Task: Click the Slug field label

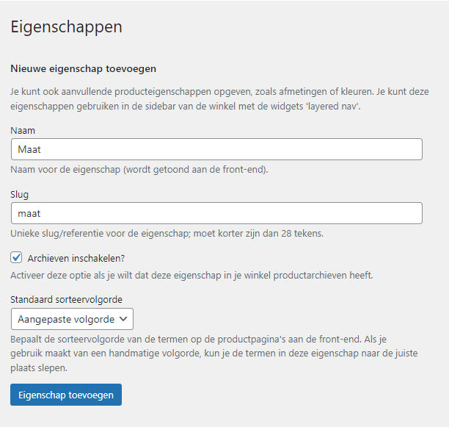Action: click(x=20, y=195)
